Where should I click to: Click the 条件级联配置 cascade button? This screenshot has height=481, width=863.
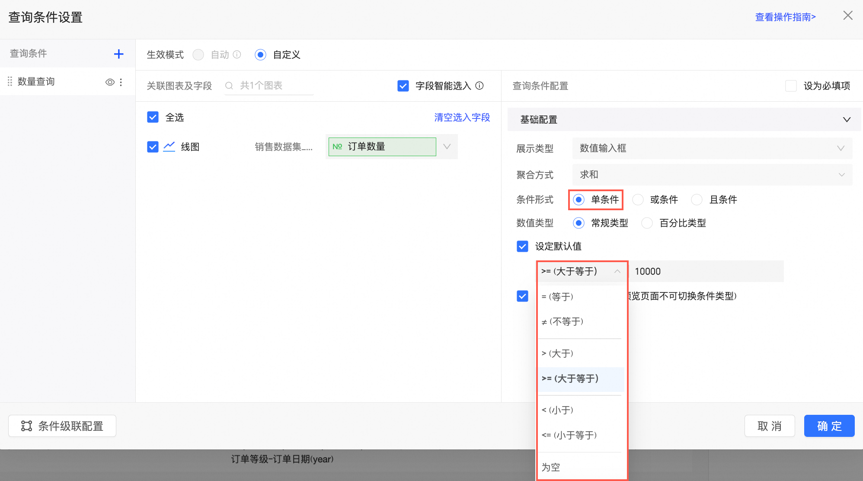[62, 426]
